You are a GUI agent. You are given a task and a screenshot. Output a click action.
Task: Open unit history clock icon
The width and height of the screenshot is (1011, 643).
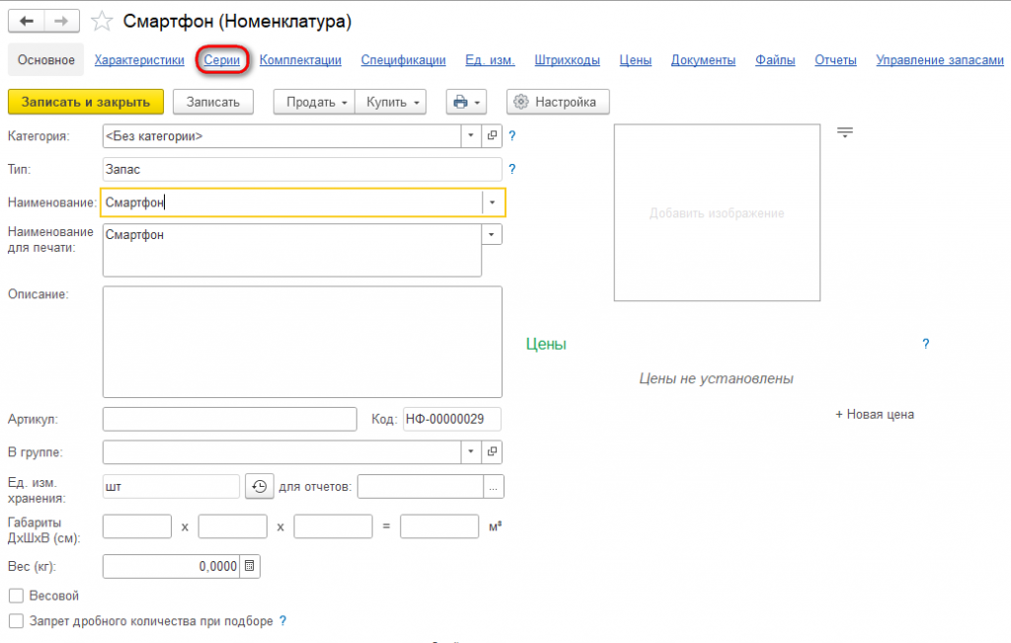260,486
